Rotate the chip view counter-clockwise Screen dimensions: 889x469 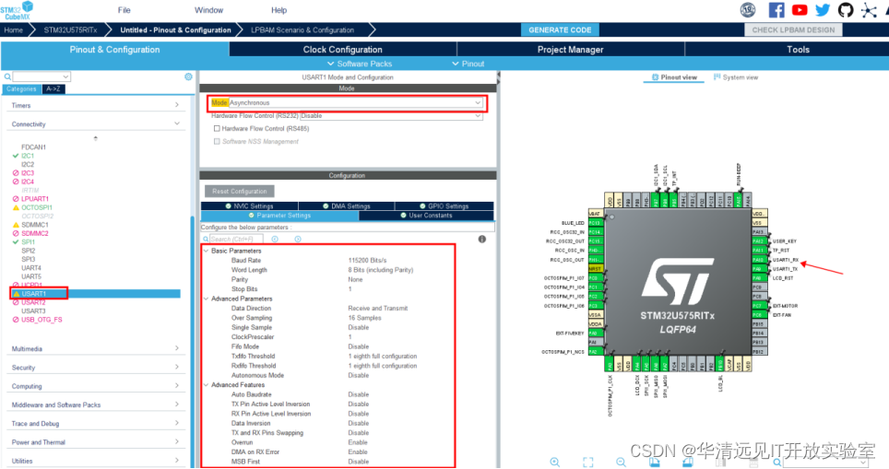(688, 463)
